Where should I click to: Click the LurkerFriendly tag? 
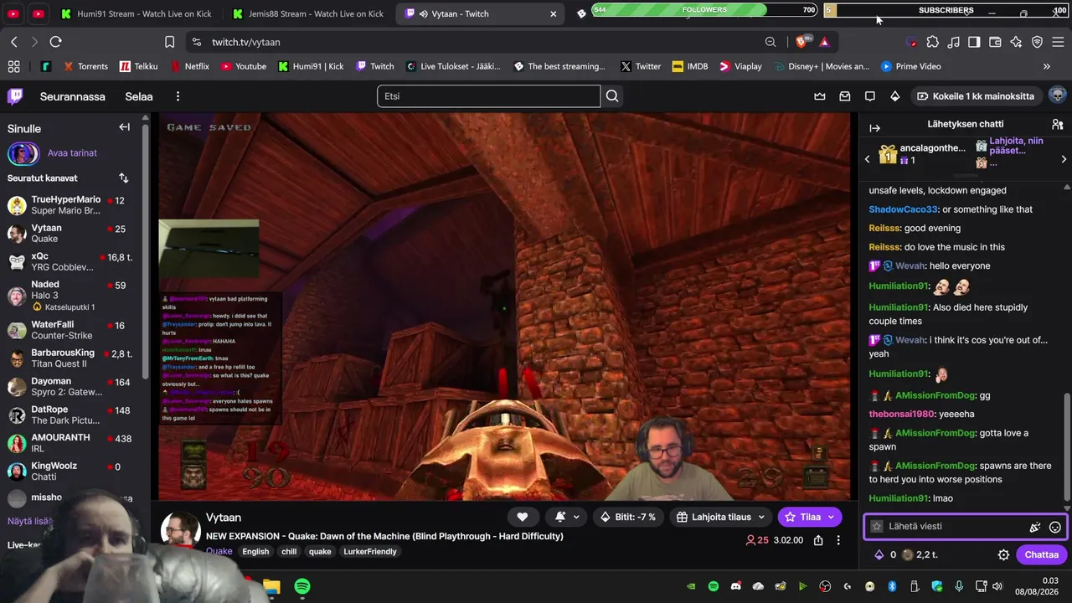(x=370, y=551)
